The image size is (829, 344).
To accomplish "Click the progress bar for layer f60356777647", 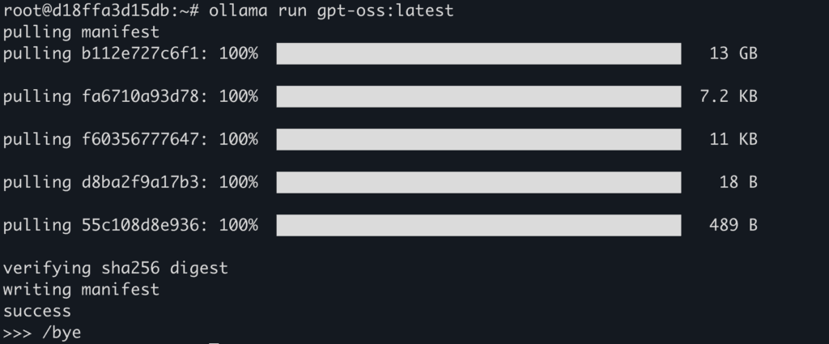I will click(x=478, y=139).
